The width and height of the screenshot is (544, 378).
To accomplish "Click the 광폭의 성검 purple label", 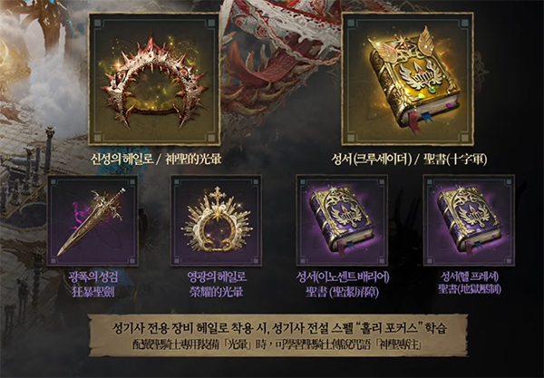I will click(x=93, y=276).
